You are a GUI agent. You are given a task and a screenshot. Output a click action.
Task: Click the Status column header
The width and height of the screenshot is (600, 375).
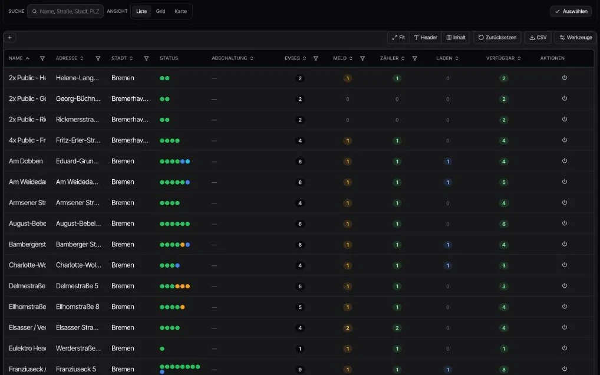click(x=169, y=58)
